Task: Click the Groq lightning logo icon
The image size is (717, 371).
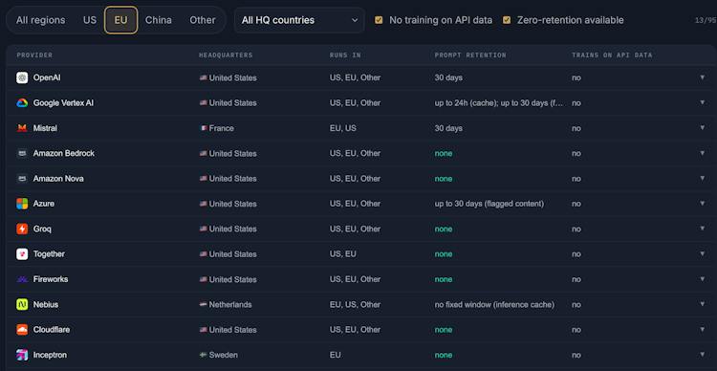Action: click(22, 229)
